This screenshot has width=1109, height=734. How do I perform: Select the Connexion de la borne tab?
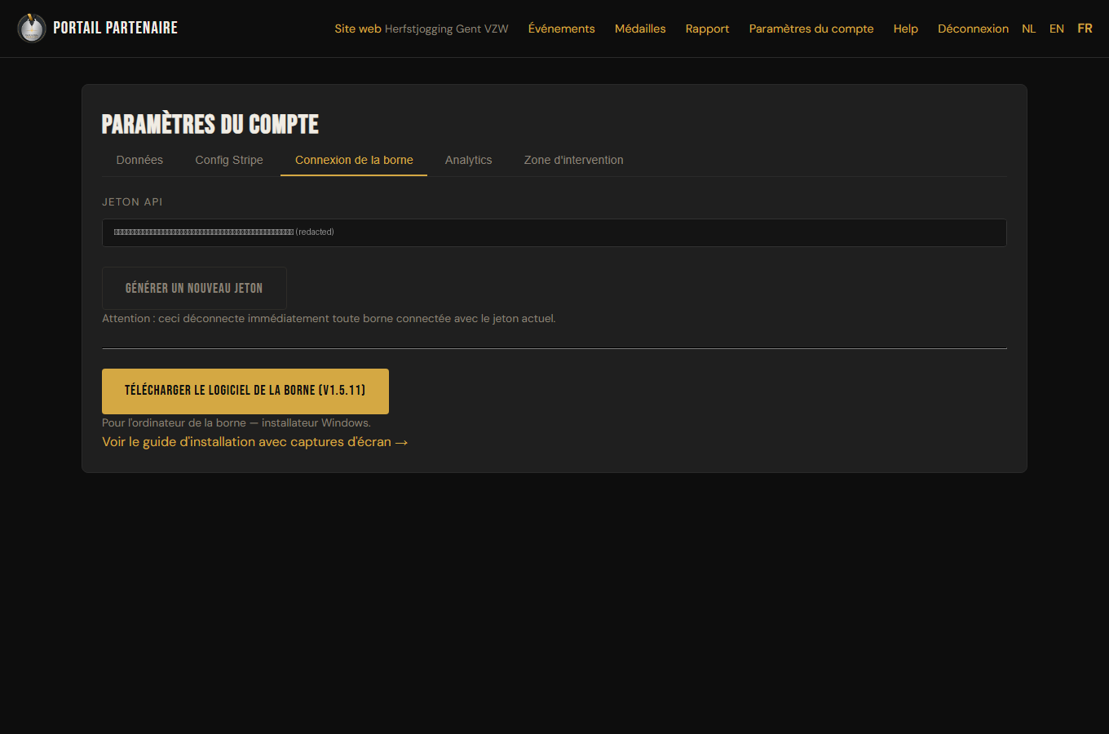(x=354, y=160)
